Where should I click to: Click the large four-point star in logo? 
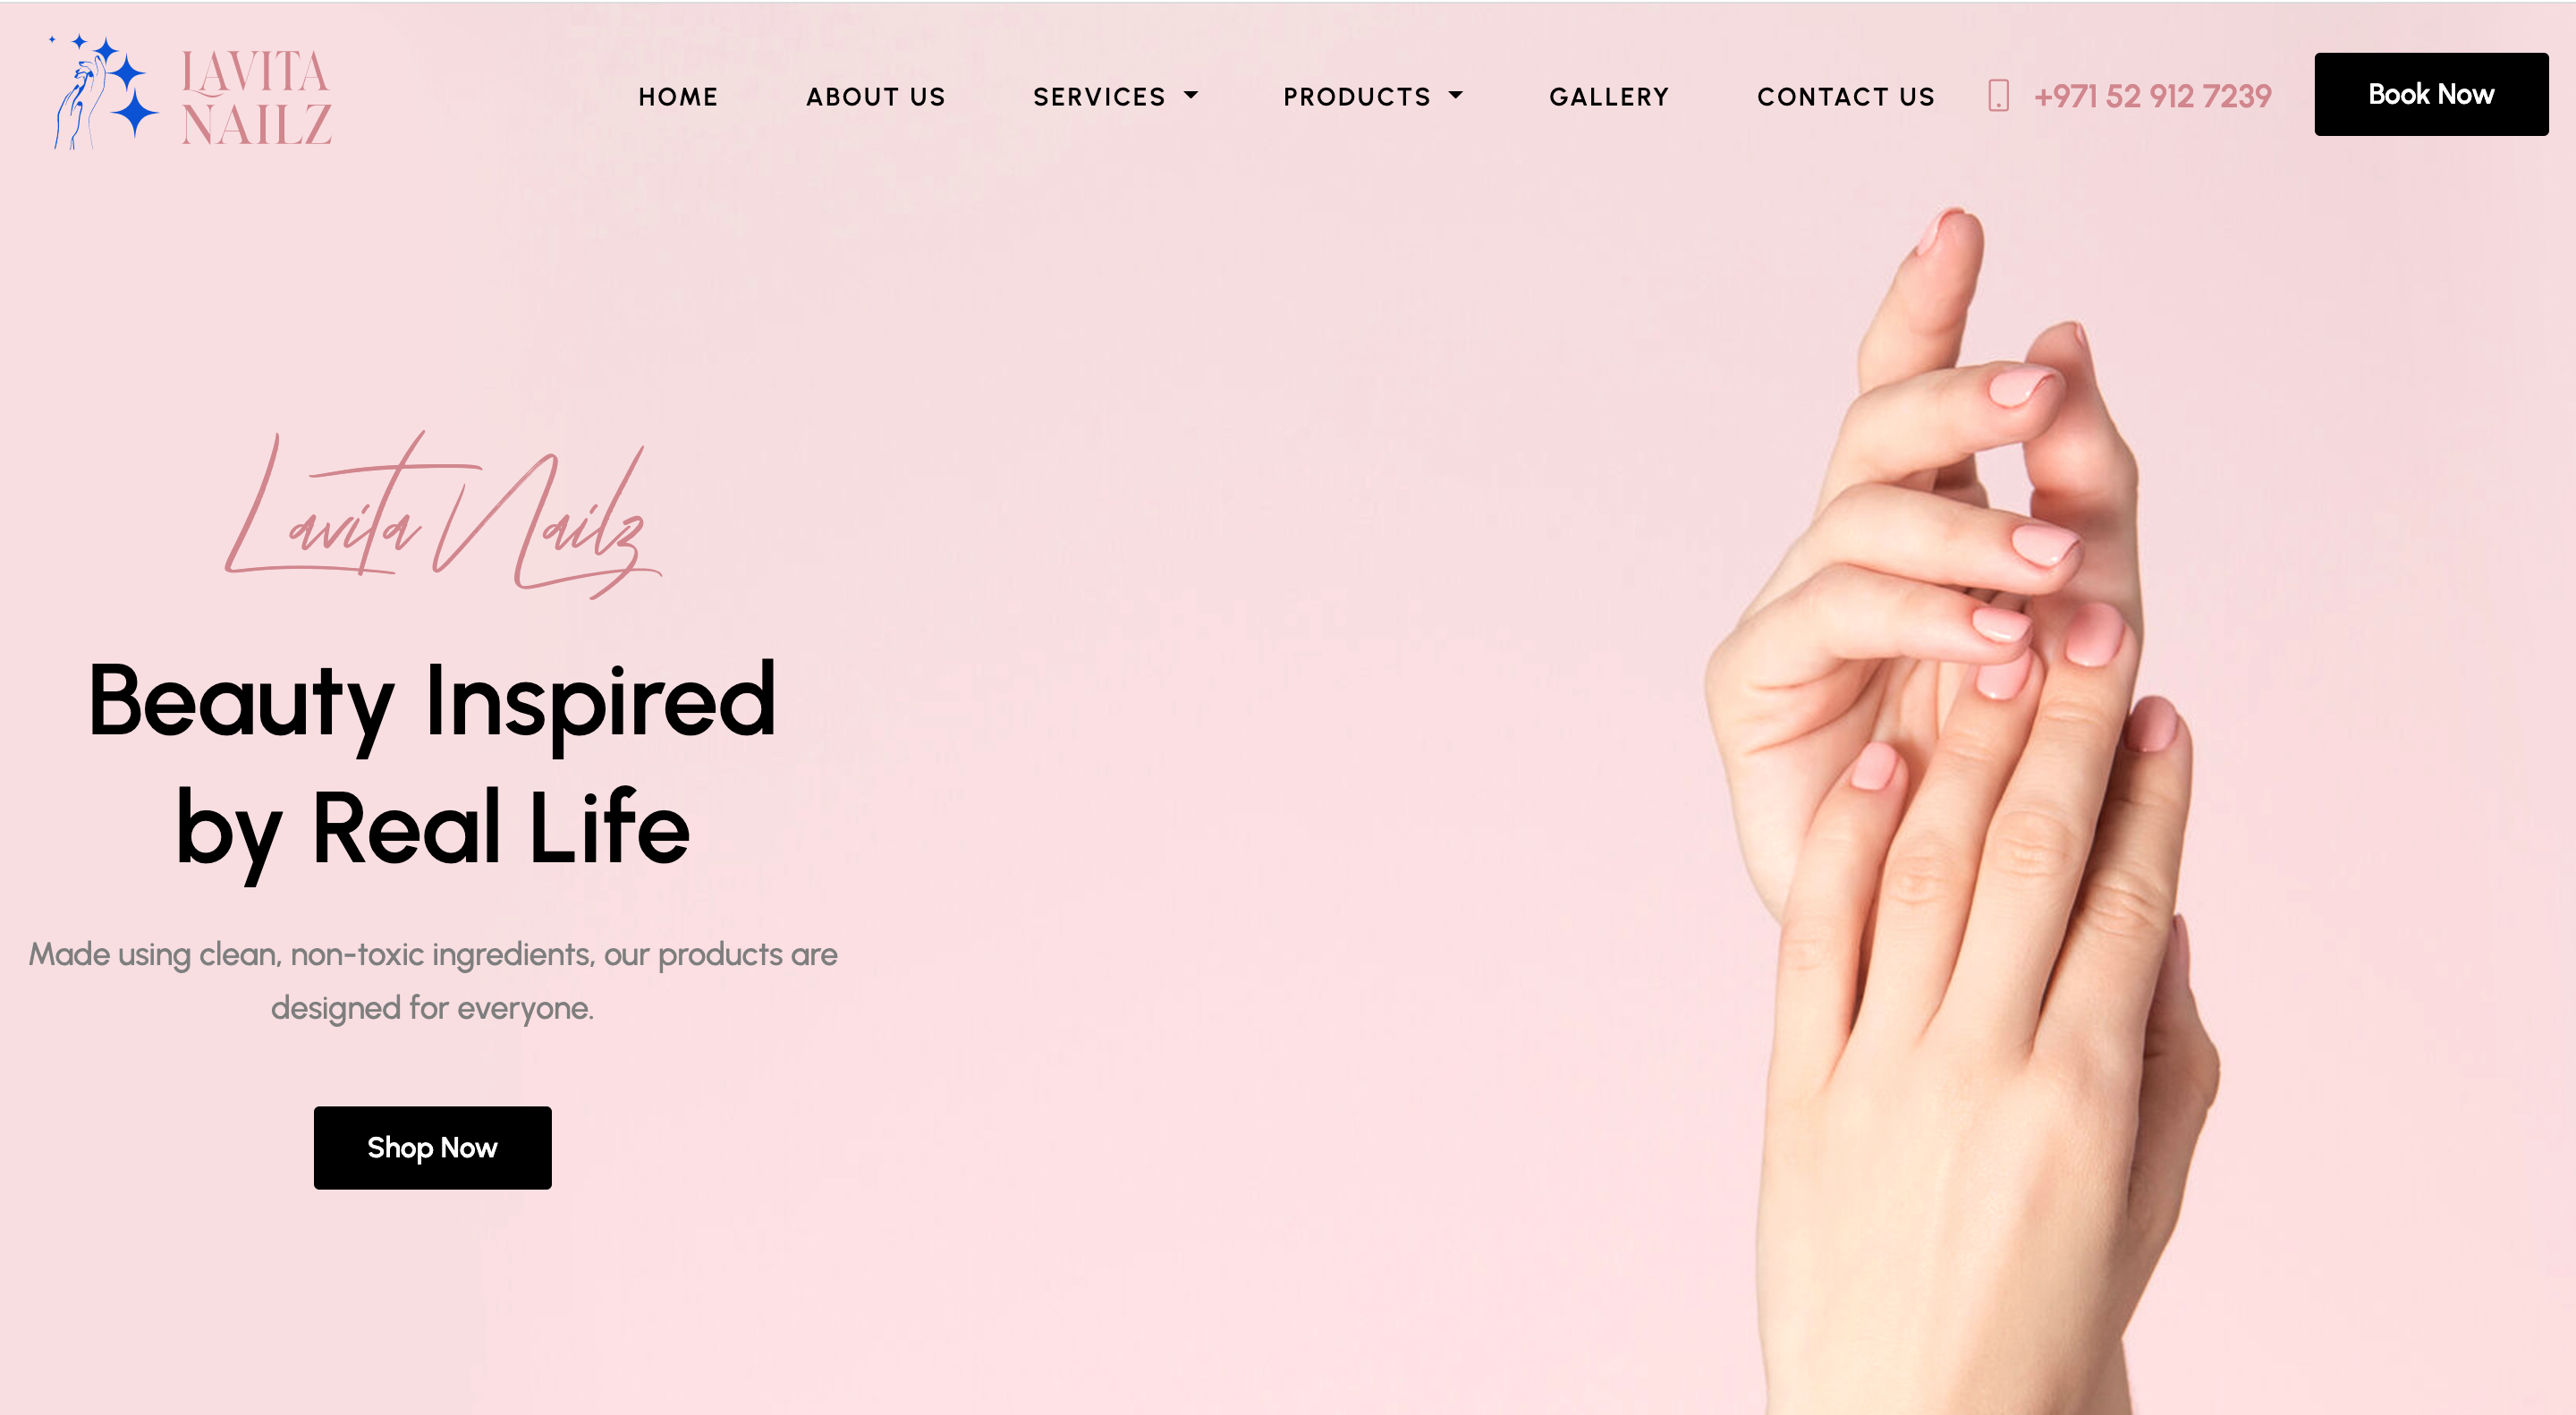135,112
